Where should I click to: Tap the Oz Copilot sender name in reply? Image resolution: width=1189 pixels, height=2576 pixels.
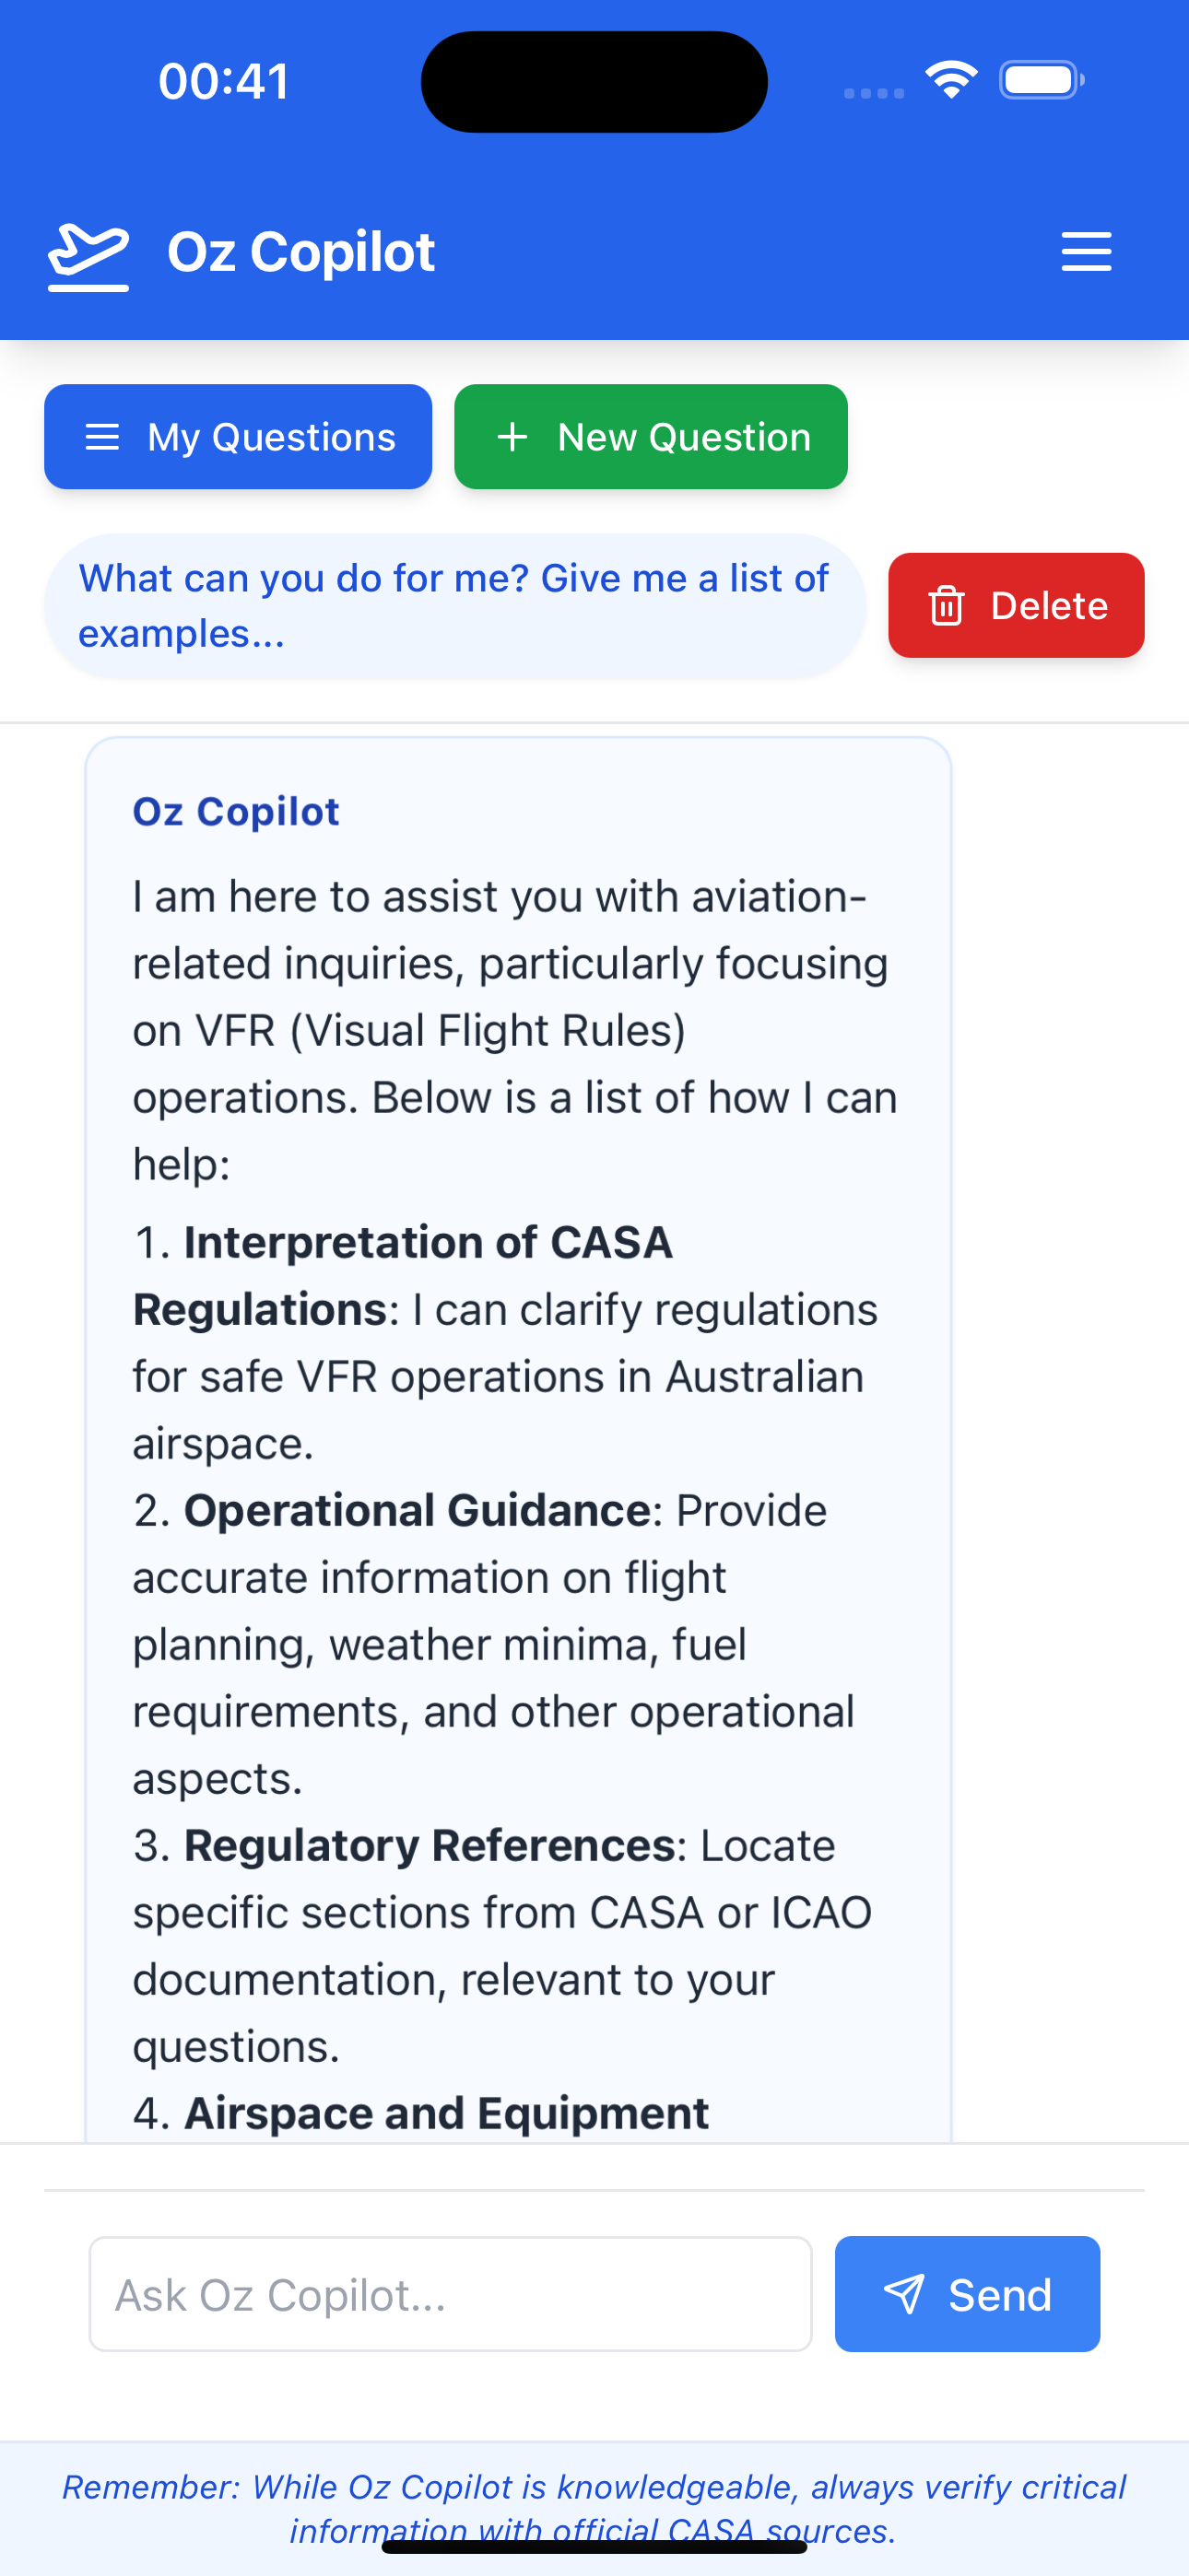pos(236,812)
